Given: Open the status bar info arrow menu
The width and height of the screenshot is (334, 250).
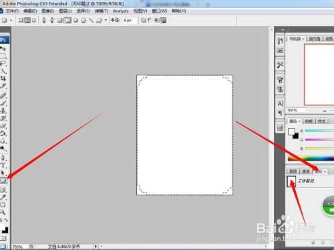Looking at the screenshot, I should (x=96, y=247).
